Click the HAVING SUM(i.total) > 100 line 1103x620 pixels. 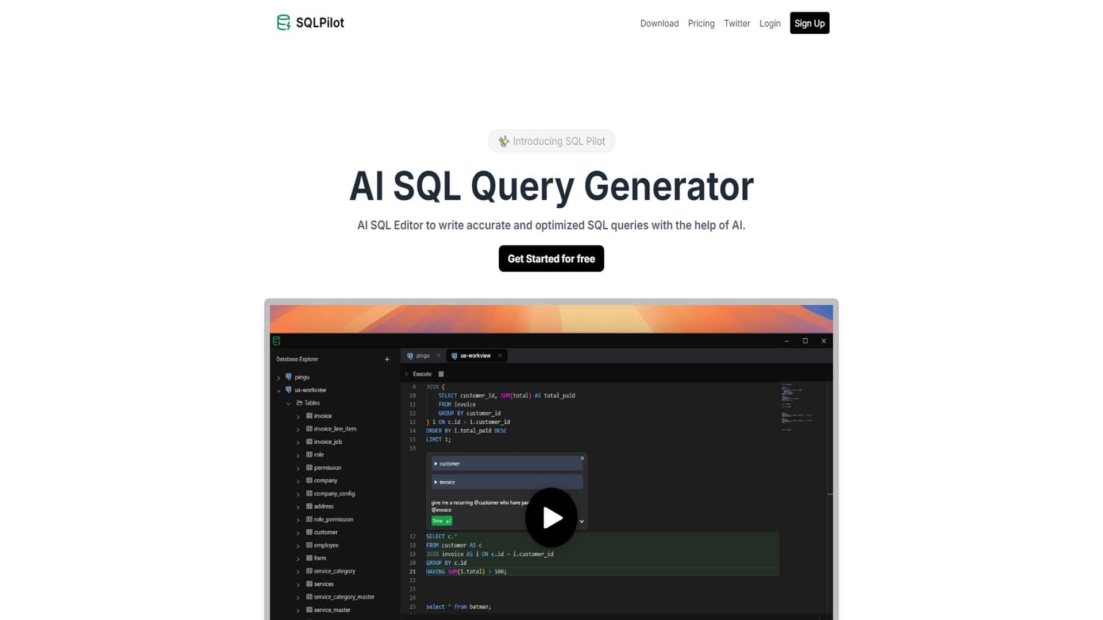466,572
